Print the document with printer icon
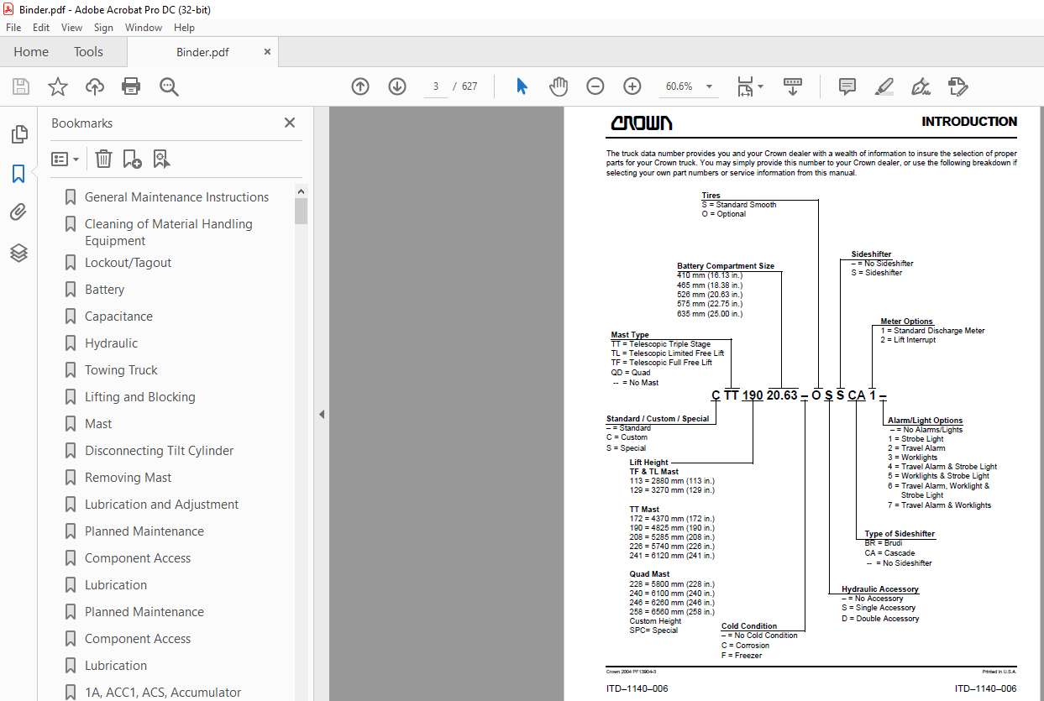The width and height of the screenshot is (1044, 701). [131, 86]
